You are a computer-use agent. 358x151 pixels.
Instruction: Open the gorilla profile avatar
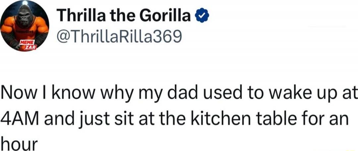point(25,26)
